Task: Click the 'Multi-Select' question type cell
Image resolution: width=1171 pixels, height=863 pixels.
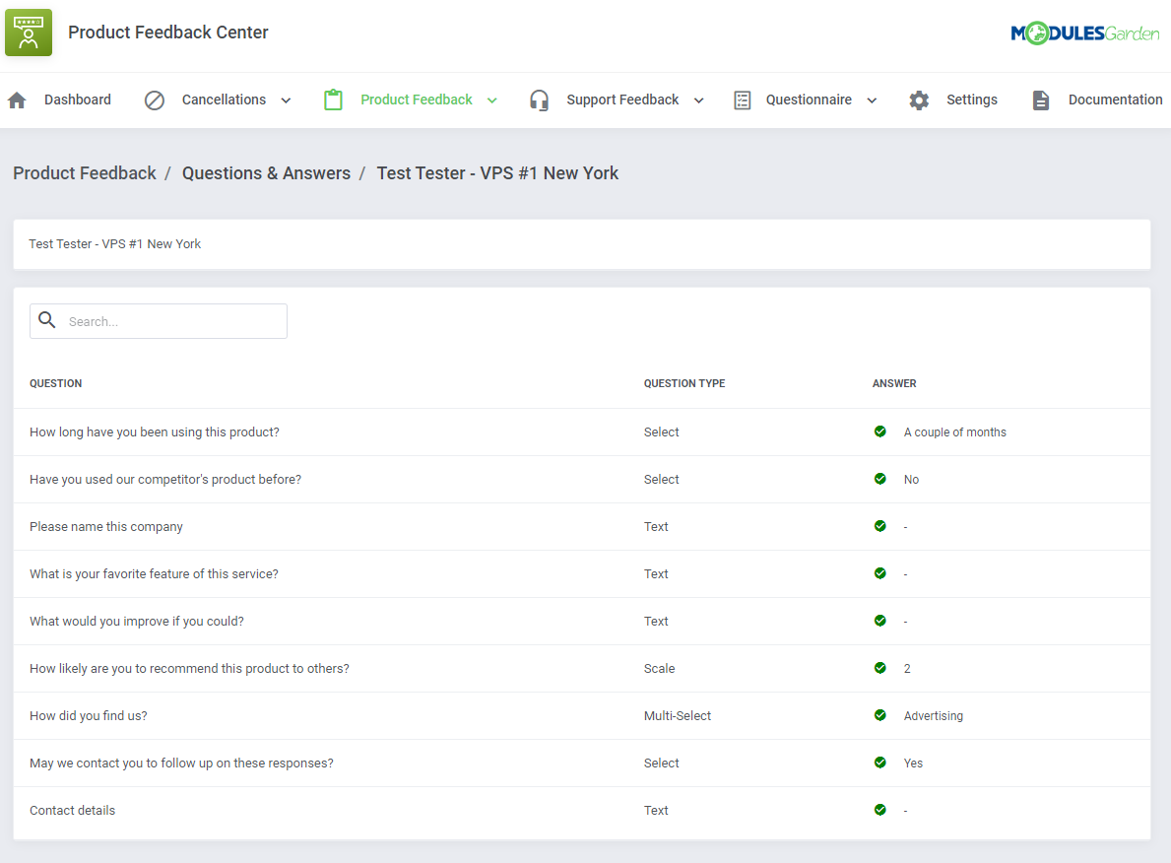Action: (x=678, y=716)
